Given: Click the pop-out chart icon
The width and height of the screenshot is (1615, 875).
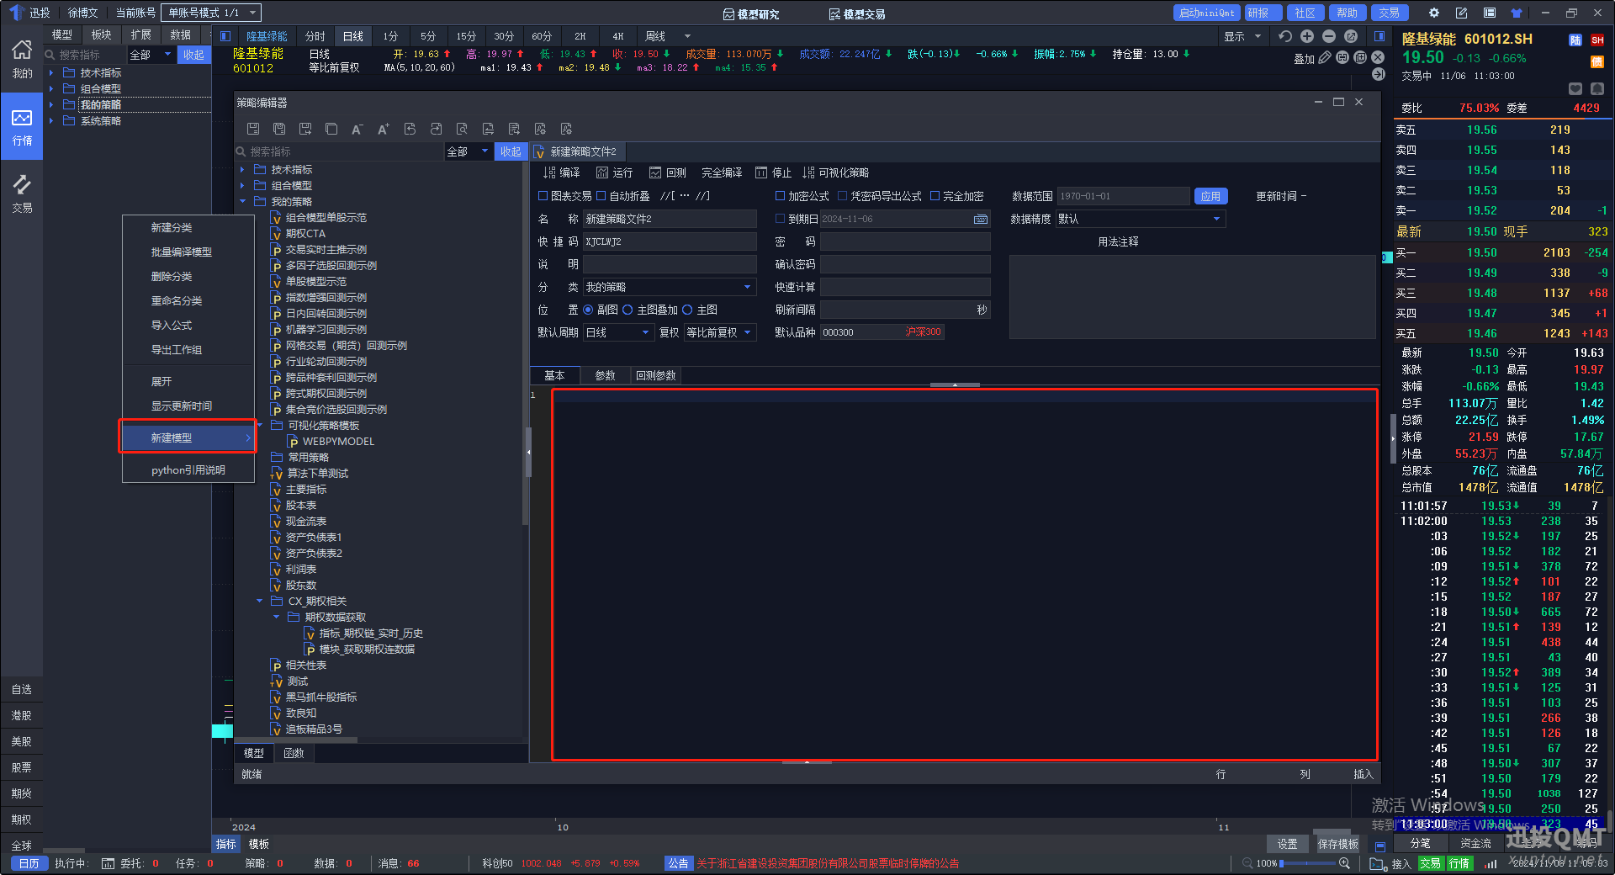Looking at the screenshot, I should (1351, 36).
